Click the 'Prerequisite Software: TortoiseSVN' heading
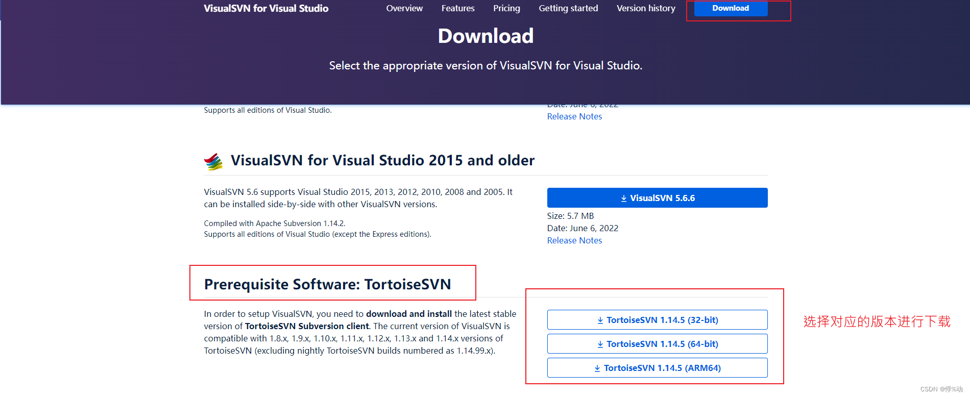Image resolution: width=970 pixels, height=397 pixels. click(327, 284)
